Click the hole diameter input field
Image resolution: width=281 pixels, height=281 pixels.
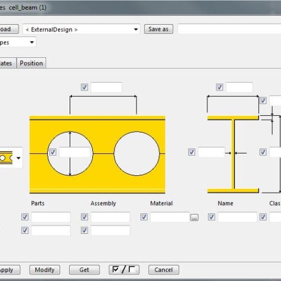pyautogui.click(x=75, y=152)
